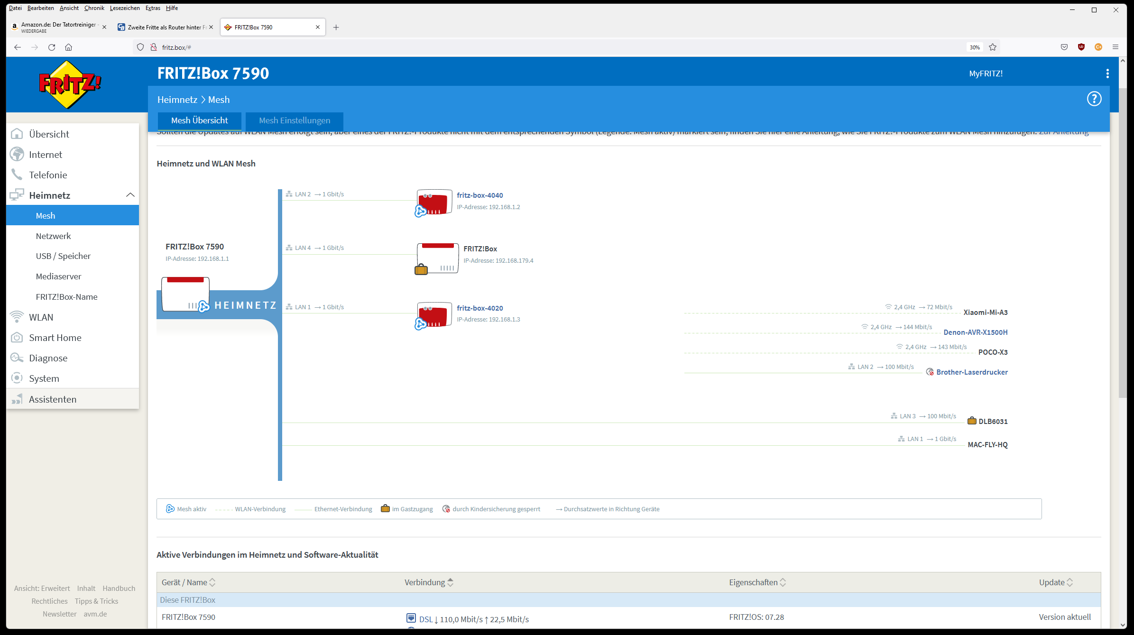Open the Internet sidebar section
Viewport: 1134px width, 635px height.
[73, 155]
